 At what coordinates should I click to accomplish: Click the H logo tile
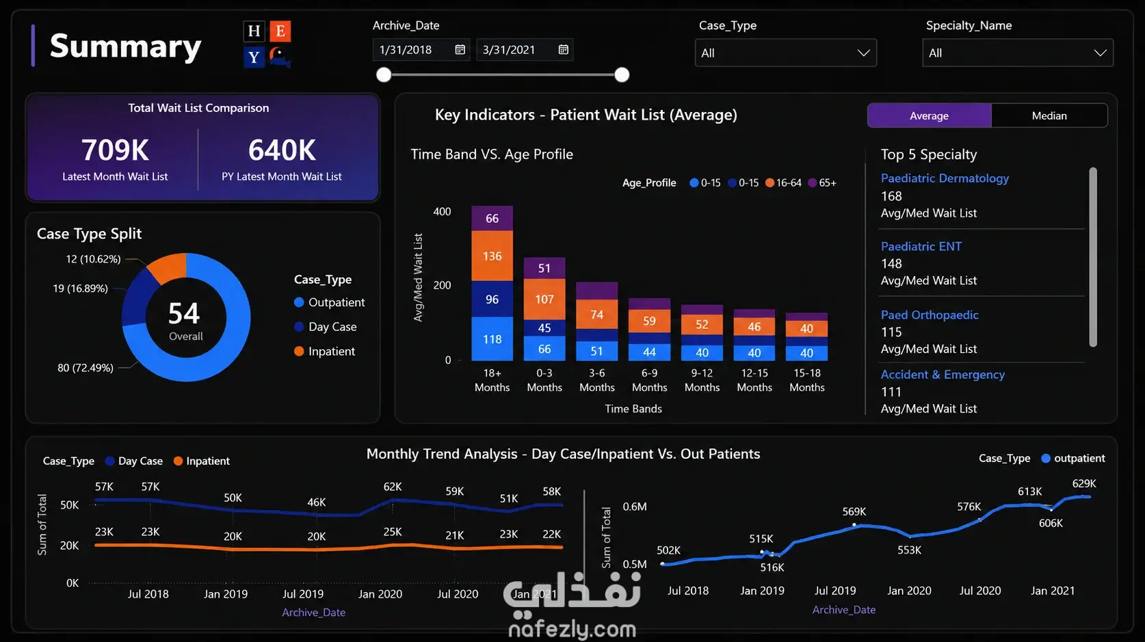point(254,31)
